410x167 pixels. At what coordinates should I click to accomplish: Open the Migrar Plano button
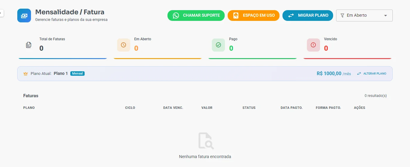click(308, 15)
